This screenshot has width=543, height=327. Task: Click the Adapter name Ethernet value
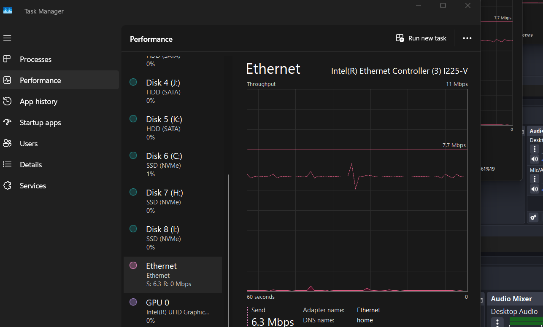tap(368, 310)
